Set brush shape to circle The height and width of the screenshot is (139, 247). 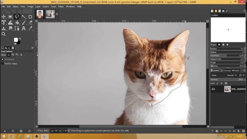[x=219, y=45]
